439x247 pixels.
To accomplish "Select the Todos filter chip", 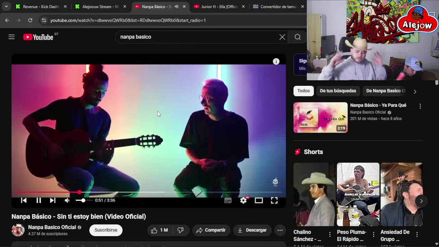I will 304,91.
